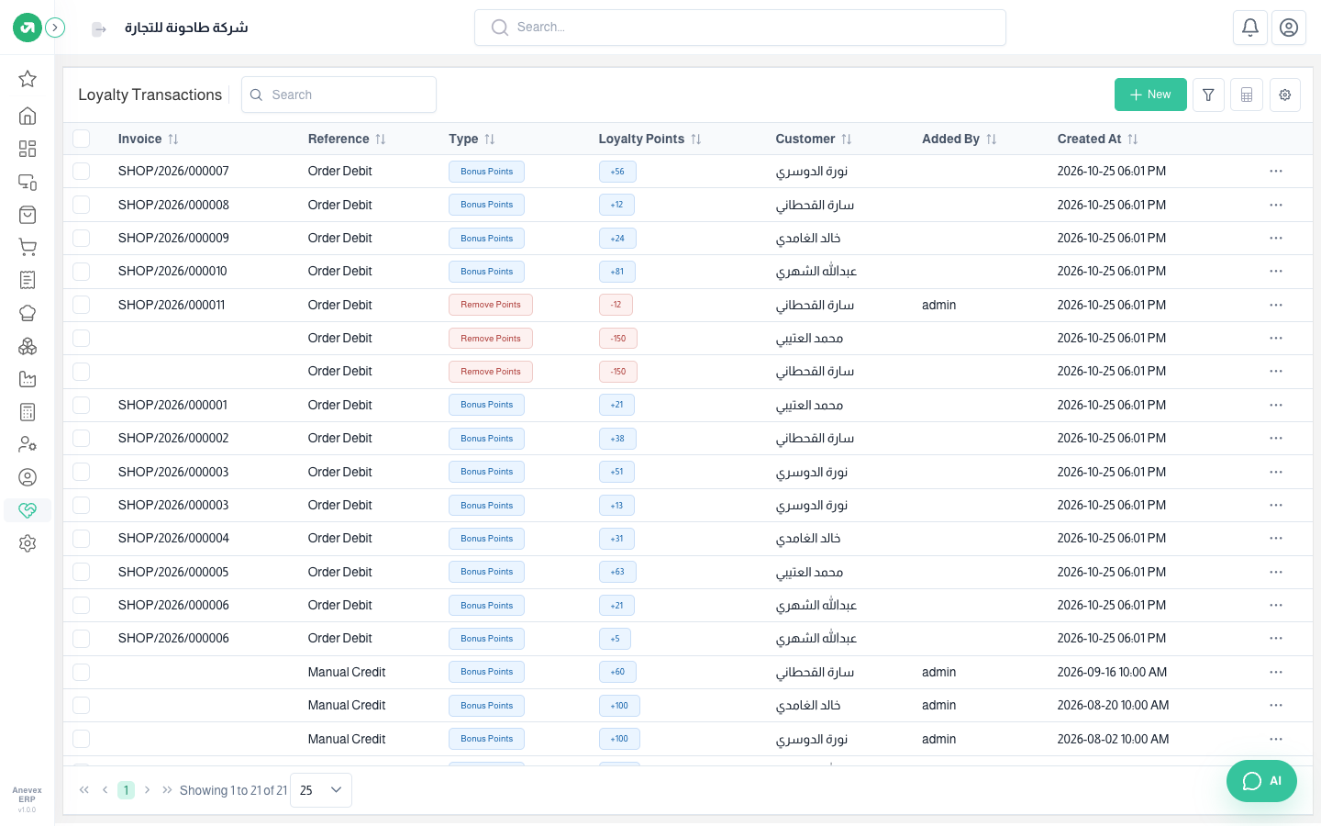
Task: Open the user profile icon in header
Action: coord(1289,28)
